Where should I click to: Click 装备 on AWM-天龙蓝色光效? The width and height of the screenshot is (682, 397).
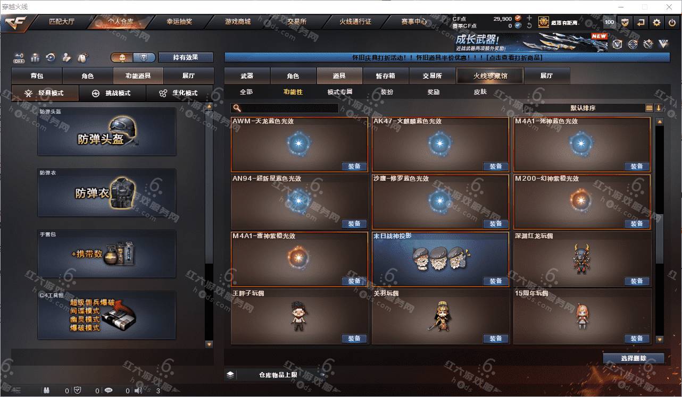[354, 166]
